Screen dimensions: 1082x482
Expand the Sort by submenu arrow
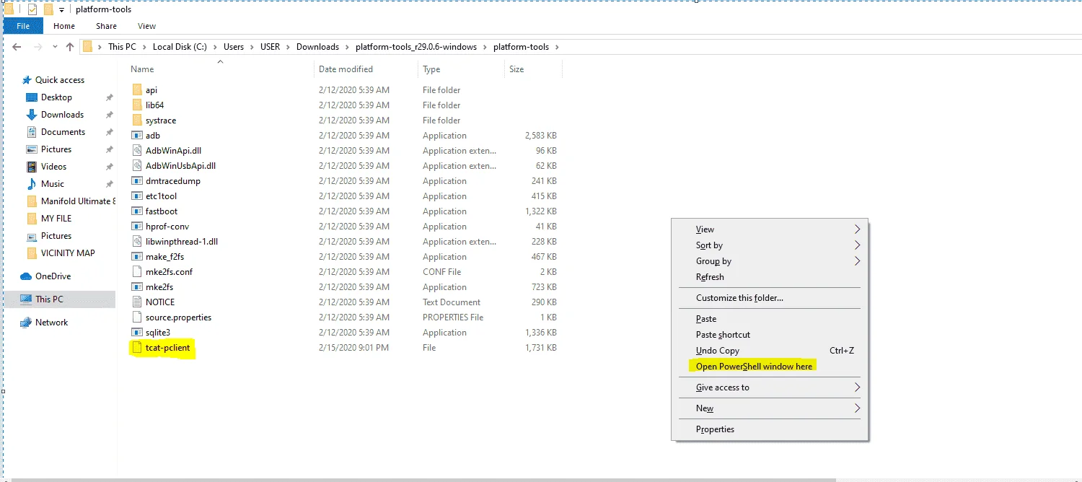click(x=857, y=245)
